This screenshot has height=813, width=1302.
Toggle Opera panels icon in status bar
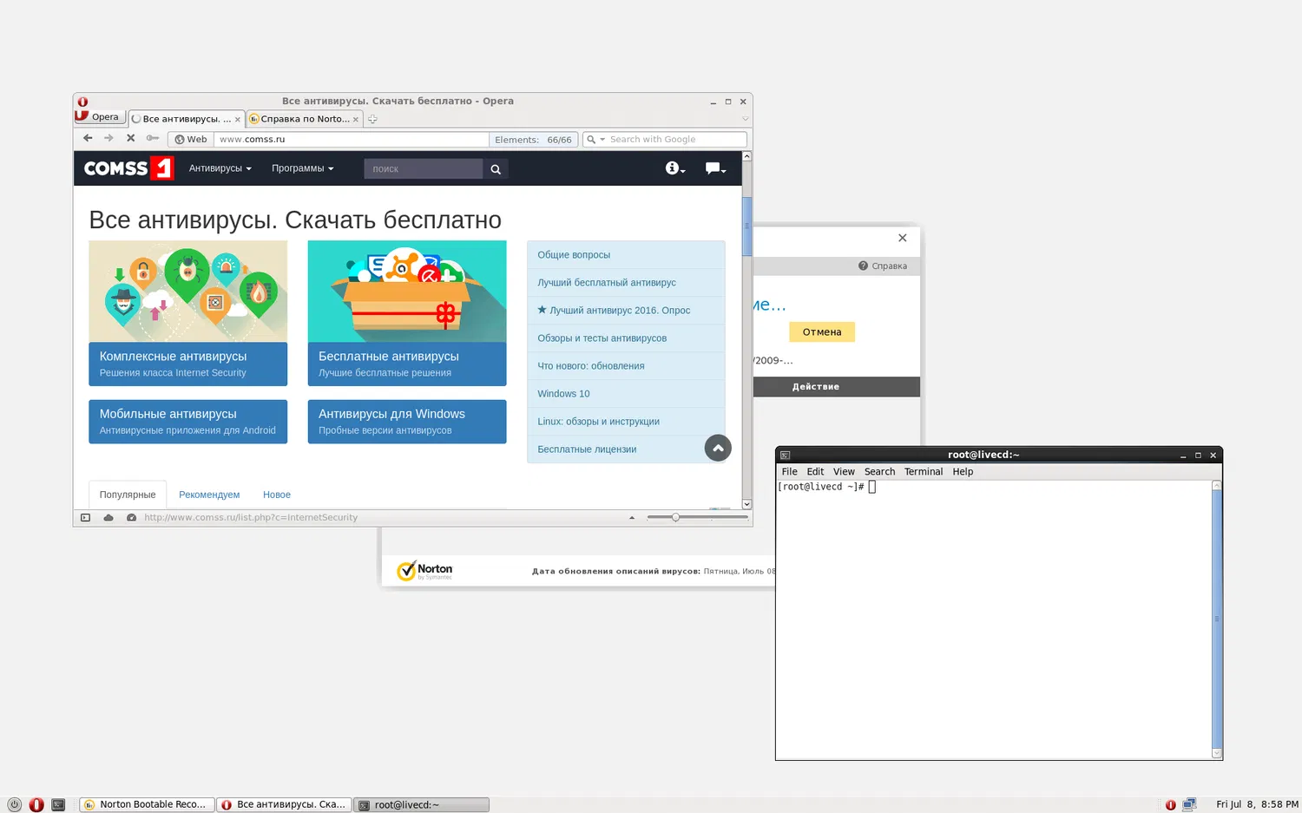(85, 518)
